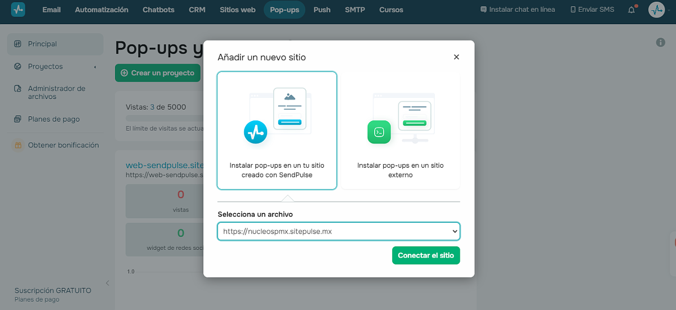Viewport: 676px width, 310px height.
Task: Click the Selecciona un archivo label
Action: [x=255, y=214]
